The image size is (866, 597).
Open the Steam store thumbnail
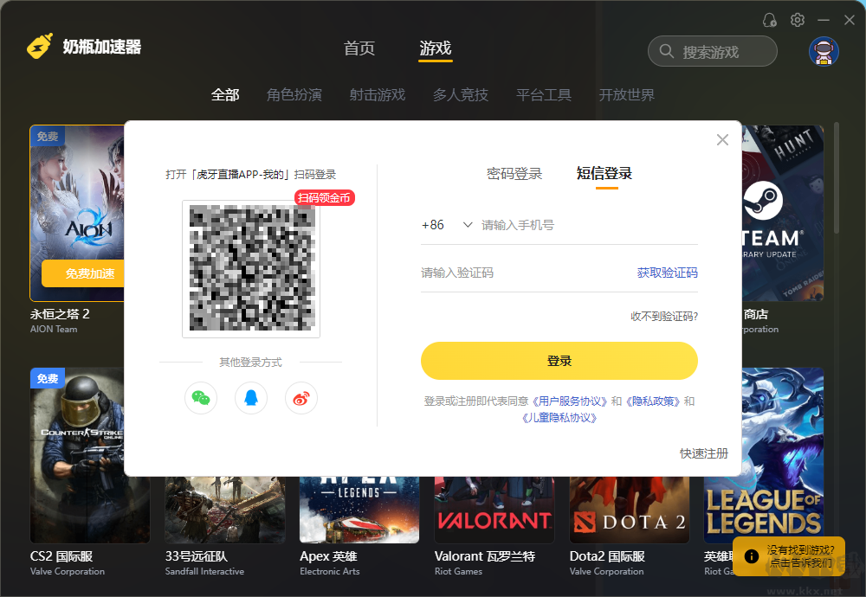coord(783,213)
